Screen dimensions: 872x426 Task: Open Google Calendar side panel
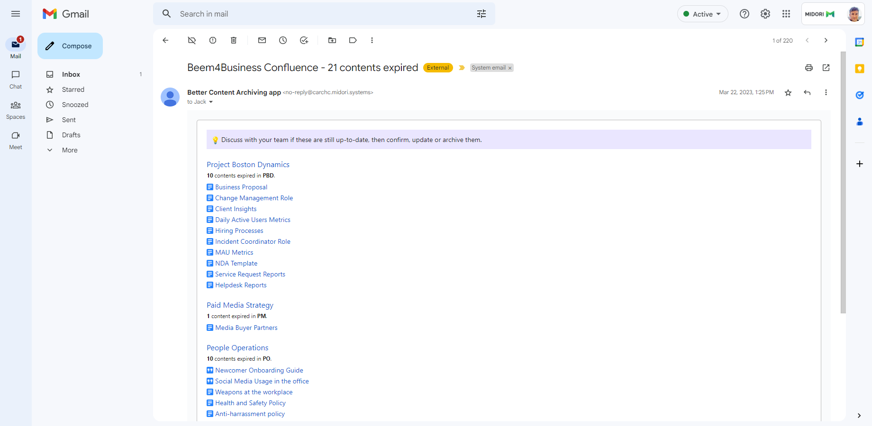pyautogui.click(x=859, y=42)
